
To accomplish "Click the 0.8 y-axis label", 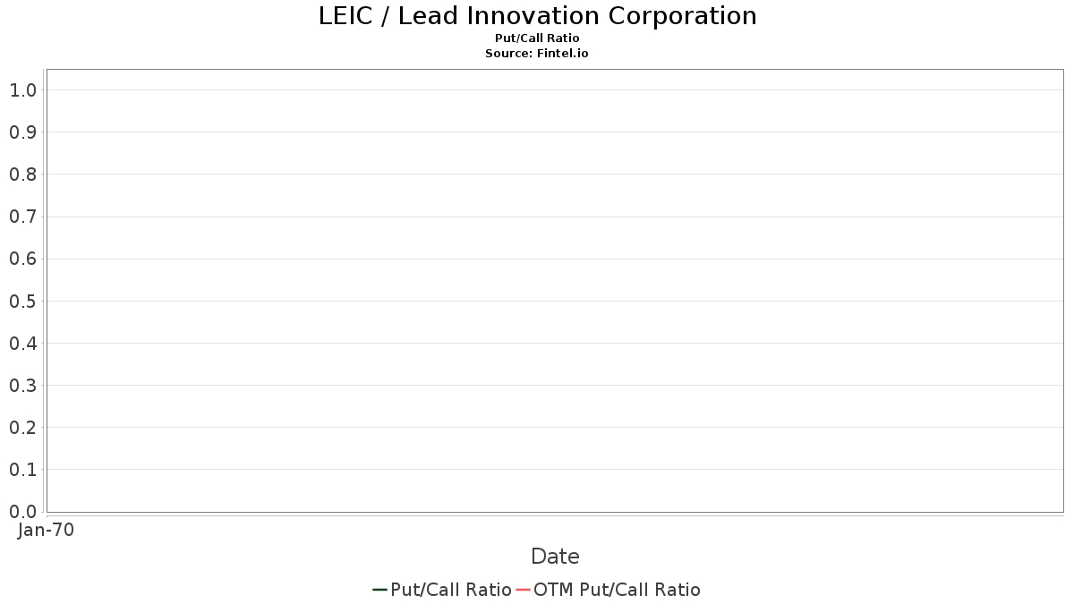I will (22, 174).
